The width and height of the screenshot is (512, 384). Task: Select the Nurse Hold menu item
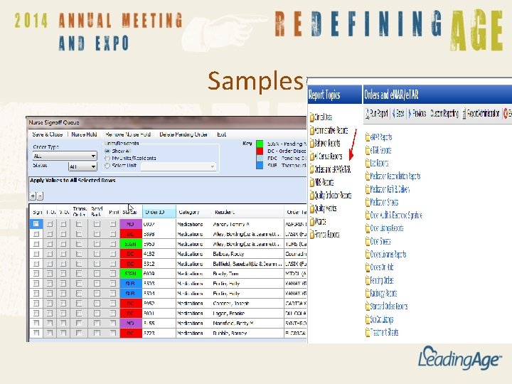(x=84, y=134)
